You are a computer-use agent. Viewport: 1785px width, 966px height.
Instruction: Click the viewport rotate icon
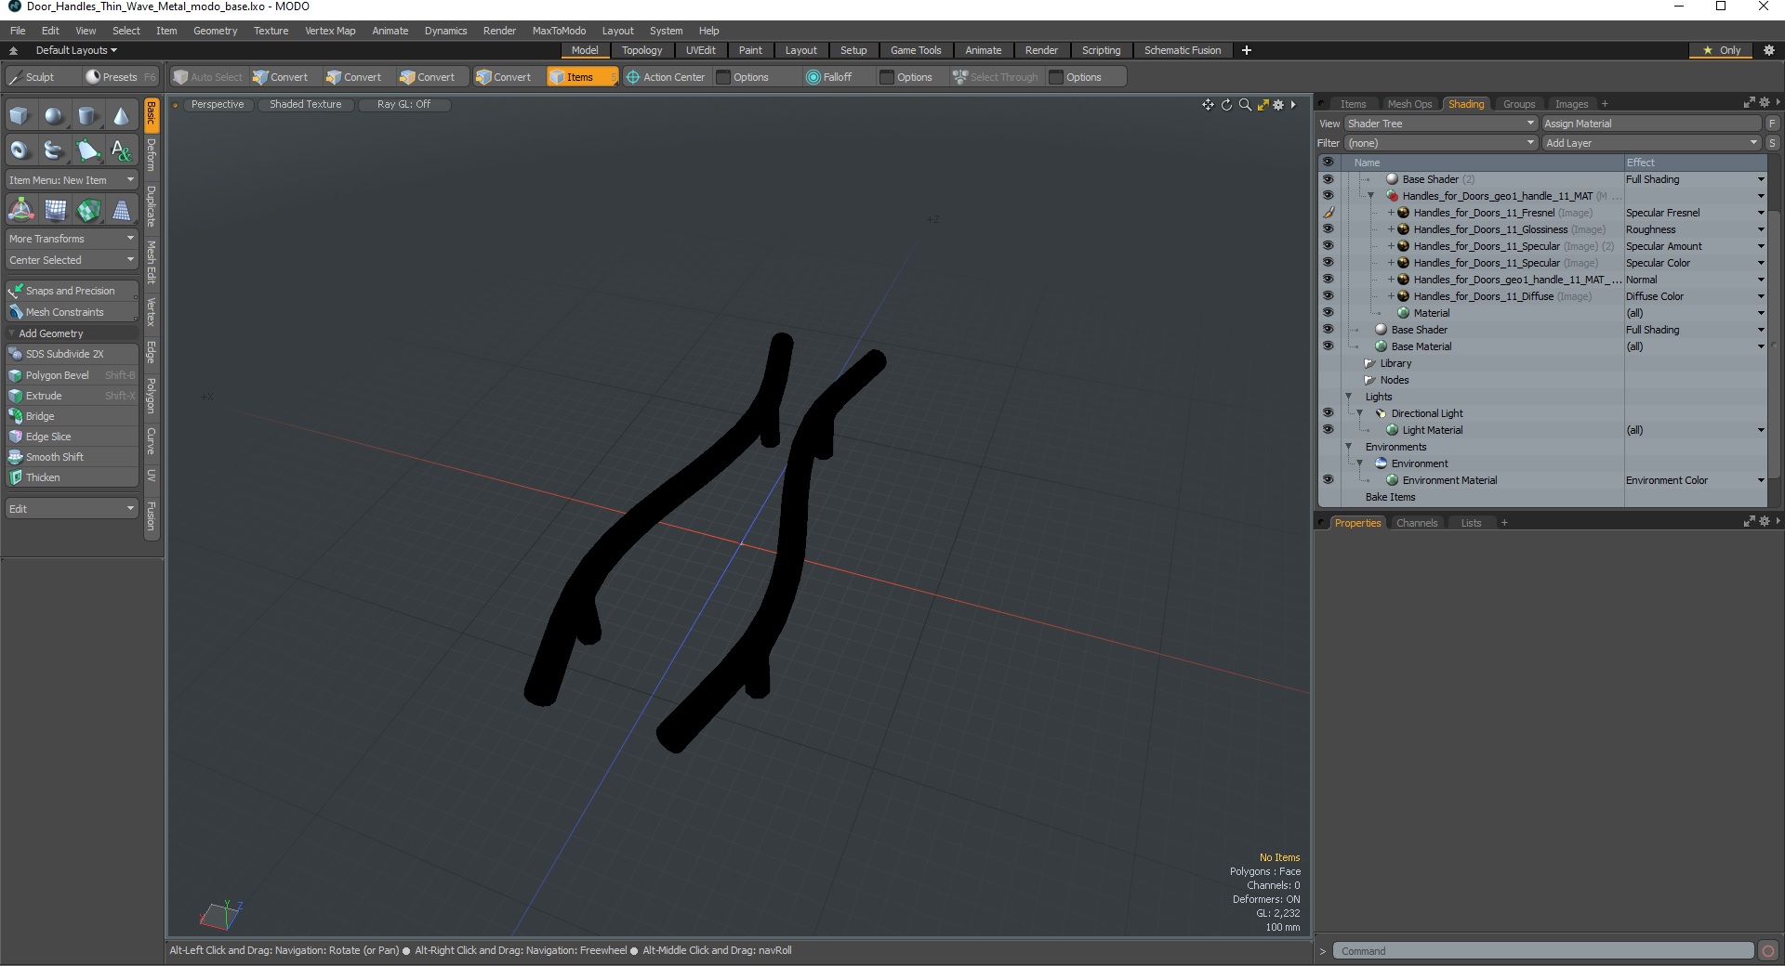coord(1226,105)
